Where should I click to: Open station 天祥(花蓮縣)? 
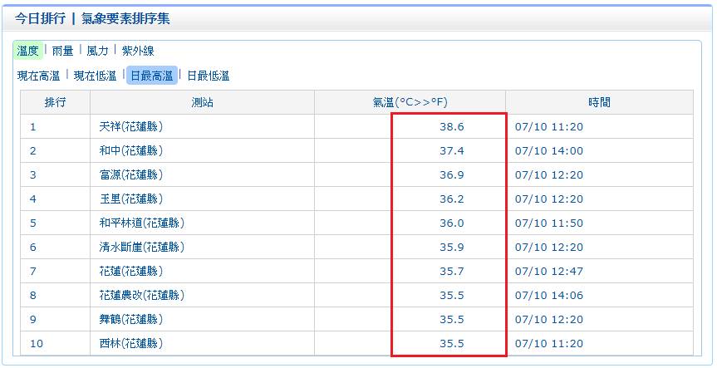[130, 126]
